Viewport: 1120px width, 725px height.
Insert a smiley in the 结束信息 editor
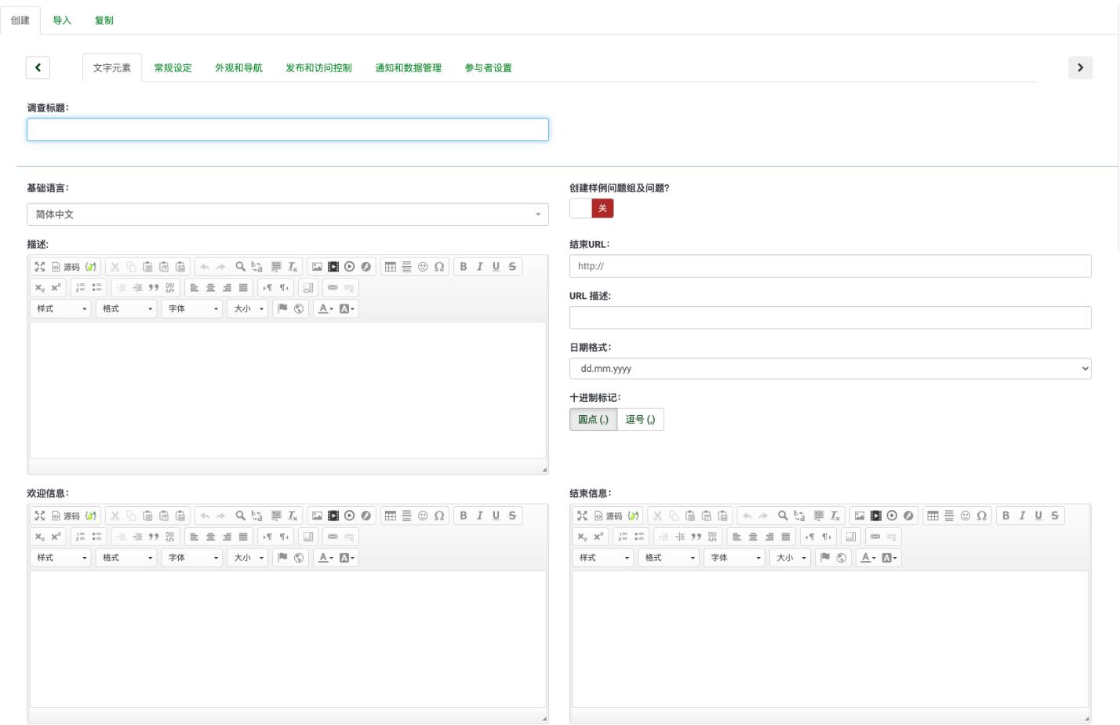(x=964, y=516)
